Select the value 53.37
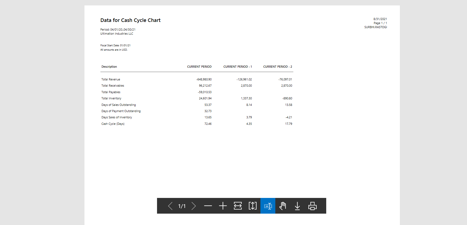The image size is (467, 225). pos(208,105)
